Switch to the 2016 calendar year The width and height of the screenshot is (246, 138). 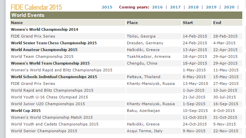(157, 7)
